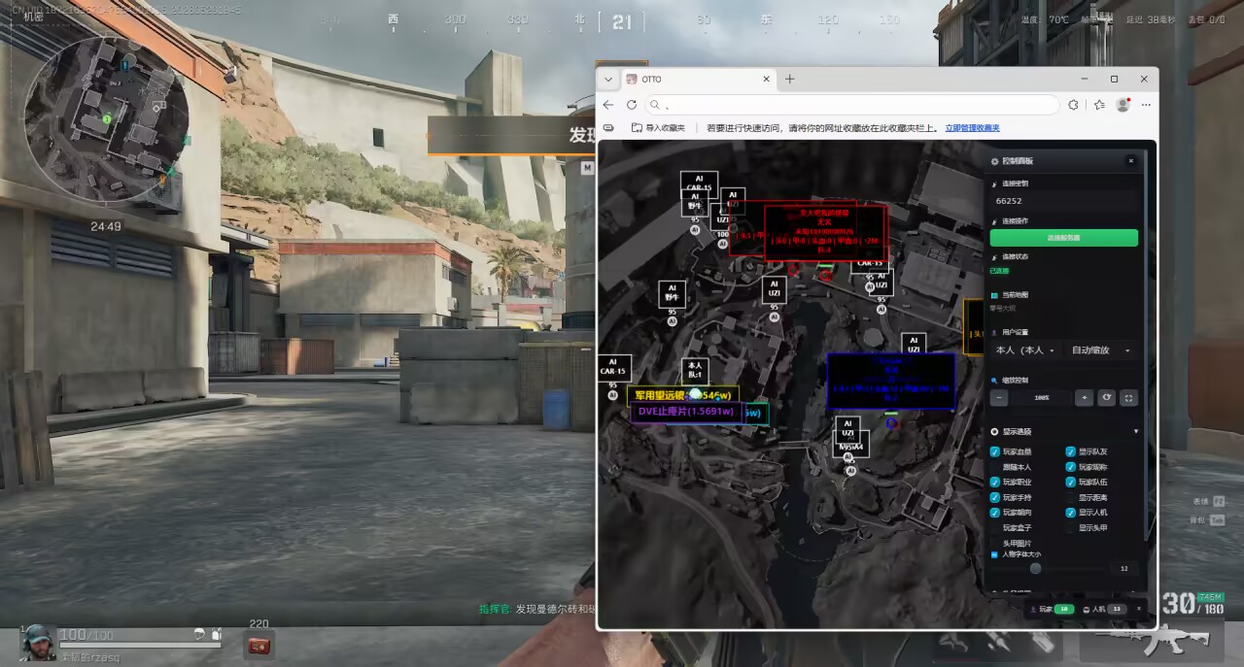
Task: Close the 控制面板 panel
Action: [1130, 161]
